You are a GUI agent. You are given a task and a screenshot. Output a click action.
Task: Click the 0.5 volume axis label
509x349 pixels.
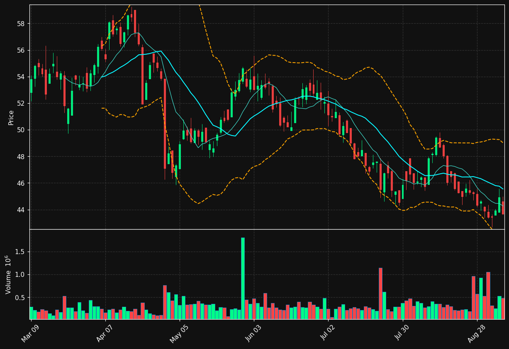click(21, 298)
